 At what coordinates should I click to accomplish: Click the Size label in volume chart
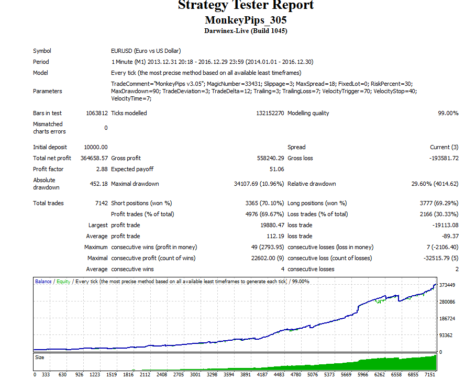point(40,357)
